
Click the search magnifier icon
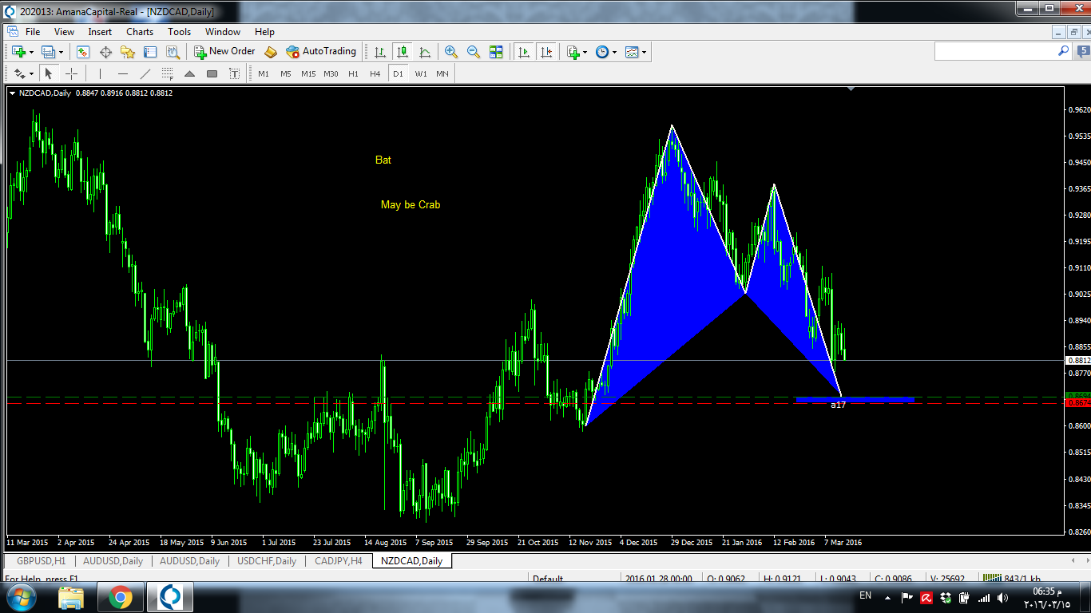click(1063, 50)
